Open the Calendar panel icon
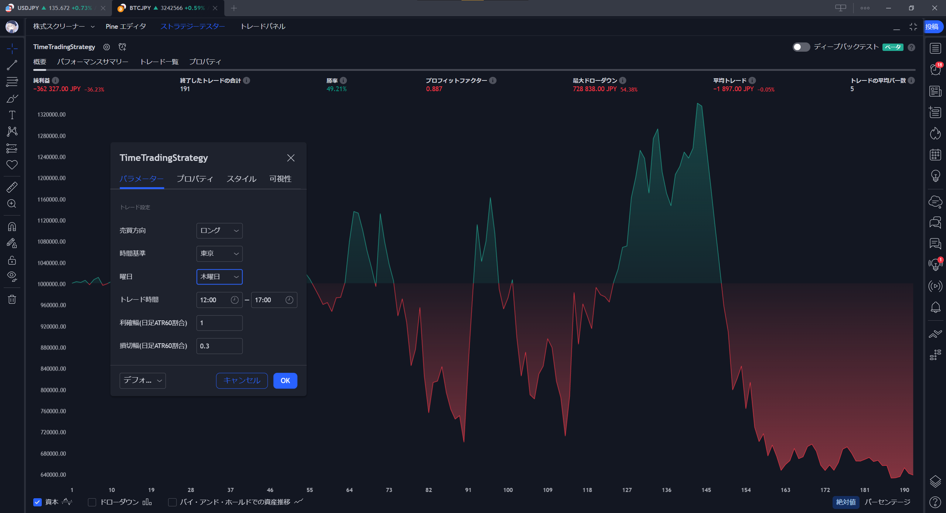 935,155
